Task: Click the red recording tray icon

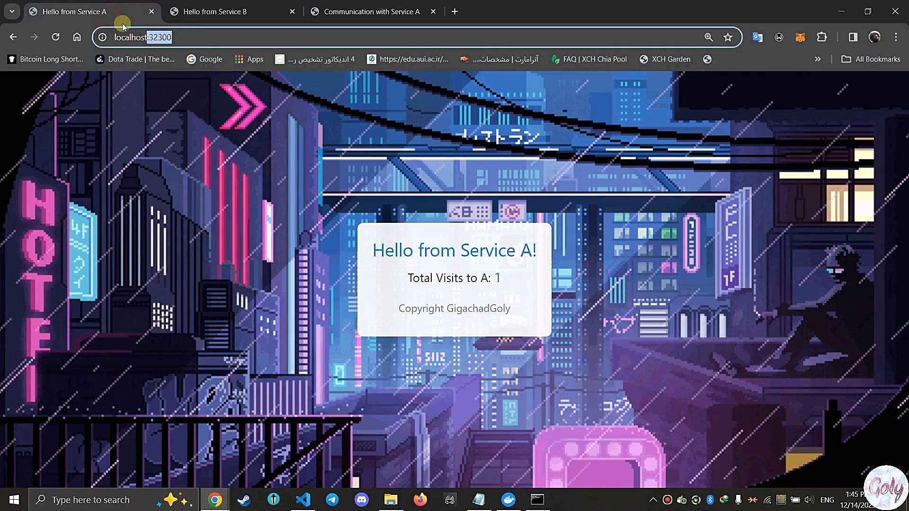Action: (x=668, y=500)
